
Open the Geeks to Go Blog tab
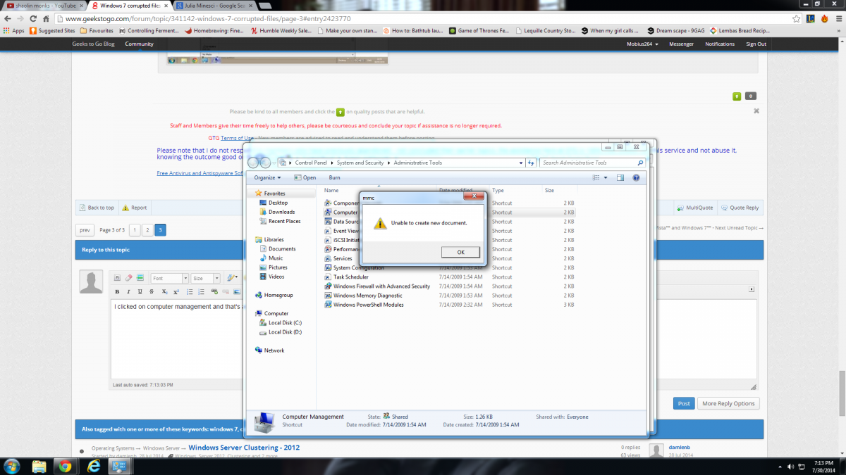(x=93, y=44)
